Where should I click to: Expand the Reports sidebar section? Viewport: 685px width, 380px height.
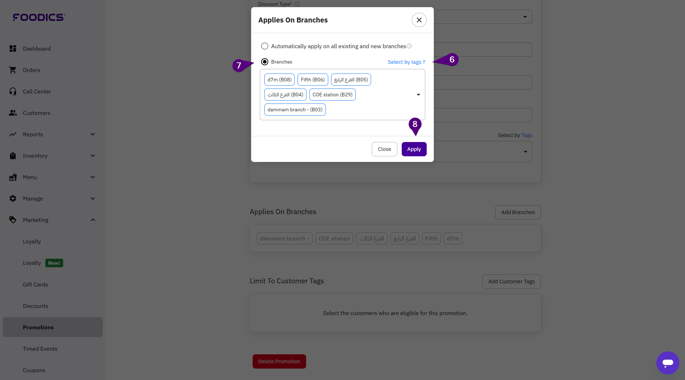point(93,134)
